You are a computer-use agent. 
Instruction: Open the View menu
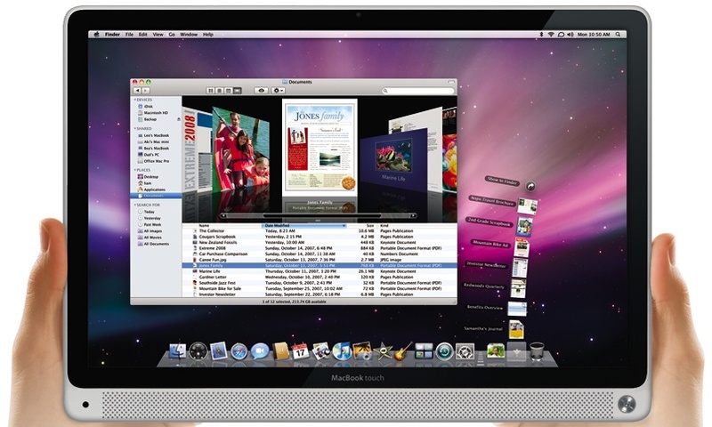point(158,35)
